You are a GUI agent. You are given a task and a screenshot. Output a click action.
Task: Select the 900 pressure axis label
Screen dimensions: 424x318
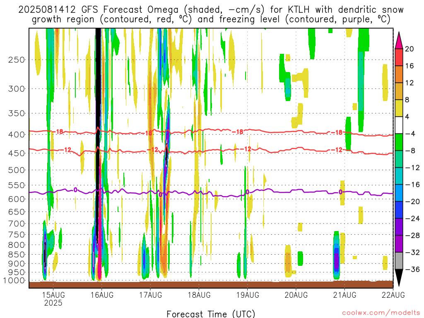pos(17,264)
